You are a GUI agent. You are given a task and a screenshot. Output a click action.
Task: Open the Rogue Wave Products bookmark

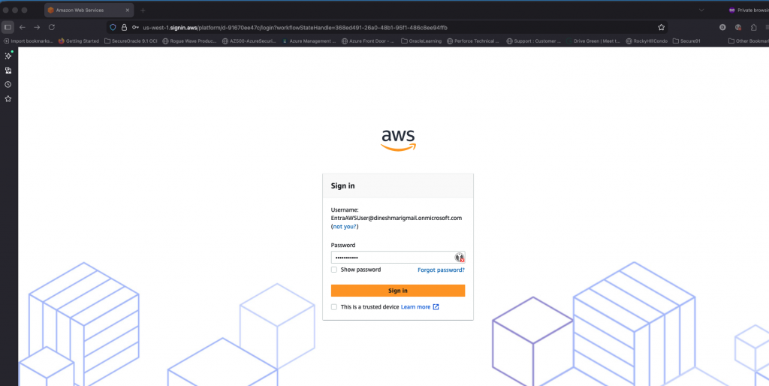coord(189,41)
